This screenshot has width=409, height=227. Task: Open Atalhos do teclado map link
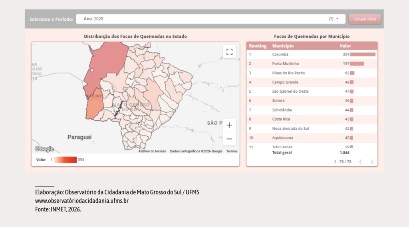[x=152, y=151]
